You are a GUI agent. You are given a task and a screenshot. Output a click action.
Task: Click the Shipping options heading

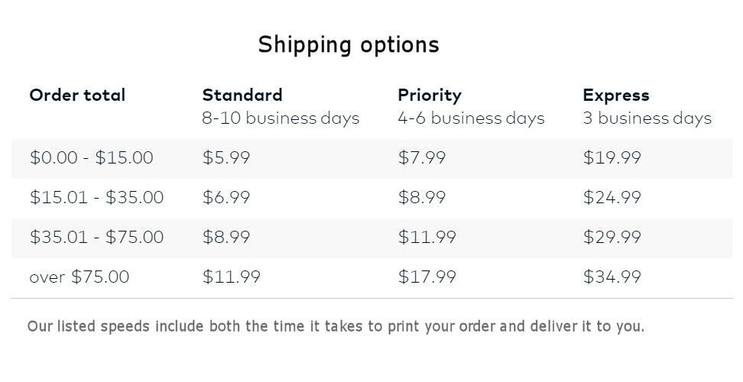click(349, 44)
